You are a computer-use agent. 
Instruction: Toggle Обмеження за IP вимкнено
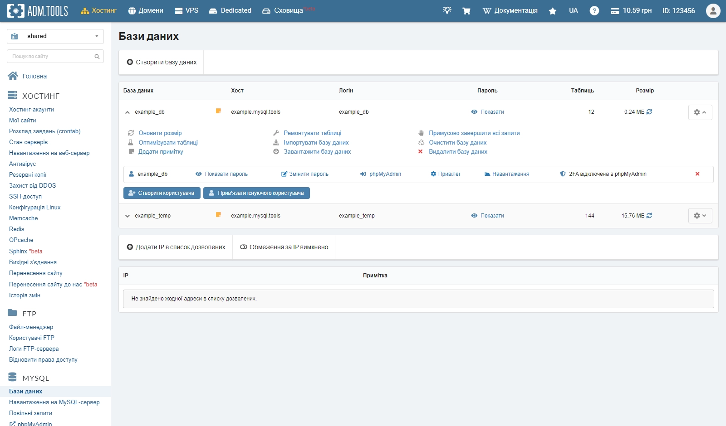[x=284, y=247]
